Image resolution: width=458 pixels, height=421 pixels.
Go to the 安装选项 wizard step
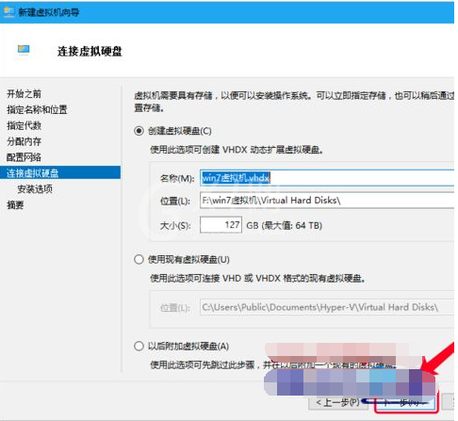point(35,189)
